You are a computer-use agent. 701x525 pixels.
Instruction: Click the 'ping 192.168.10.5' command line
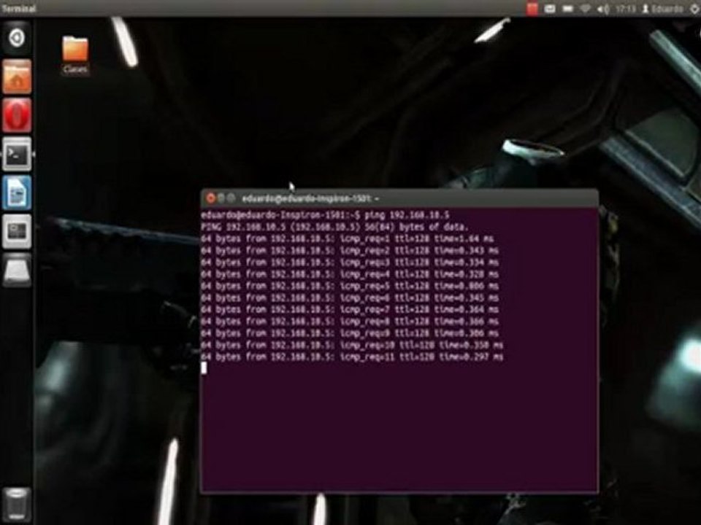point(326,215)
